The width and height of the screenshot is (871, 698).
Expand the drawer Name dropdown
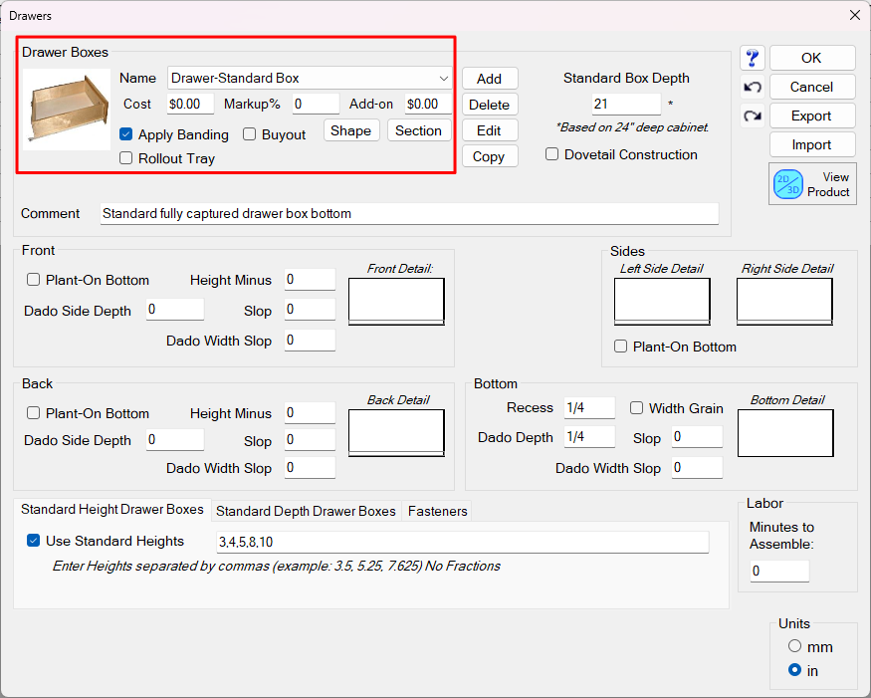point(443,78)
